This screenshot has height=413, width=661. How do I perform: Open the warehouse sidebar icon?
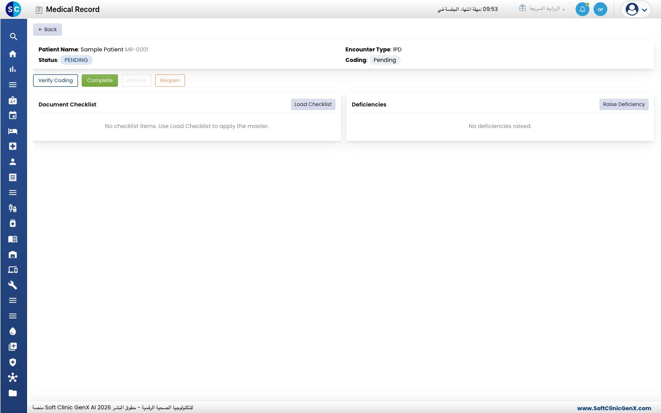point(13,255)
